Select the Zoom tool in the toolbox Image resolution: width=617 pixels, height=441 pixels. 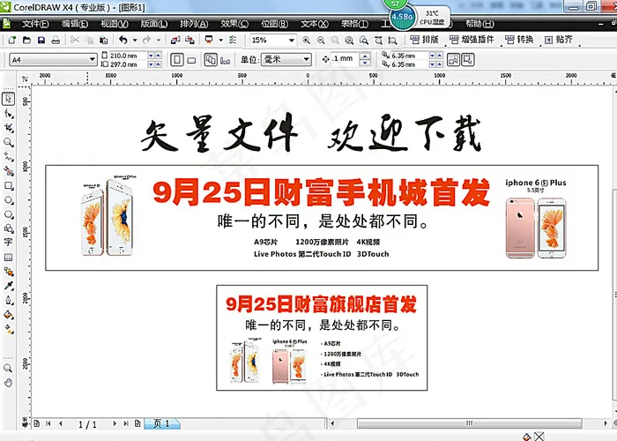(x=8, y=142)
